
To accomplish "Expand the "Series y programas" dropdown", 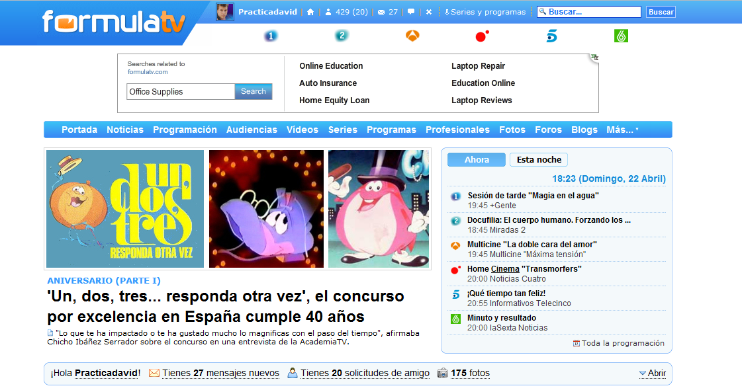I will 485,12.
